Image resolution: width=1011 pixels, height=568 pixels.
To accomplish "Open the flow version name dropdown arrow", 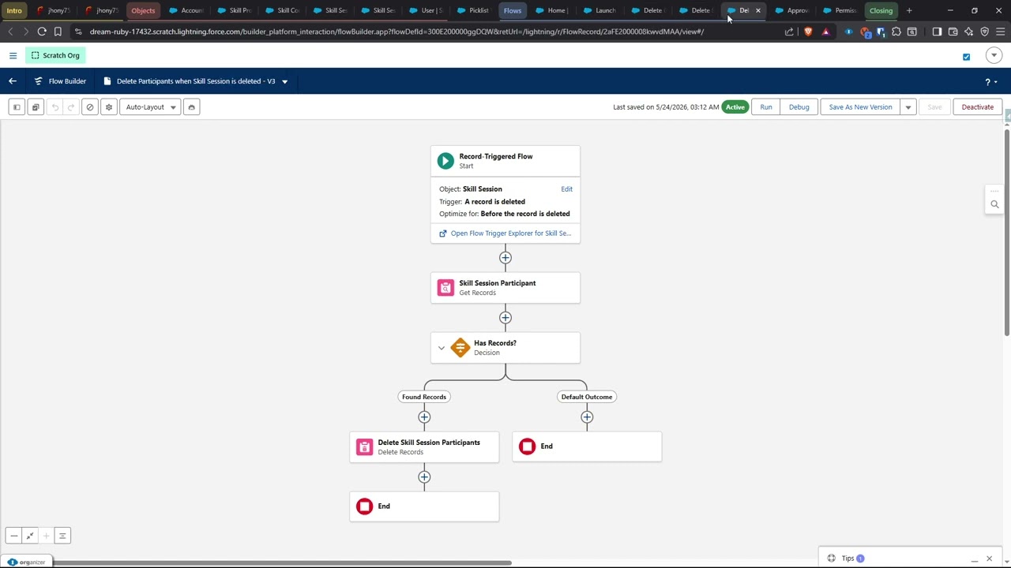I will point(284,81).
